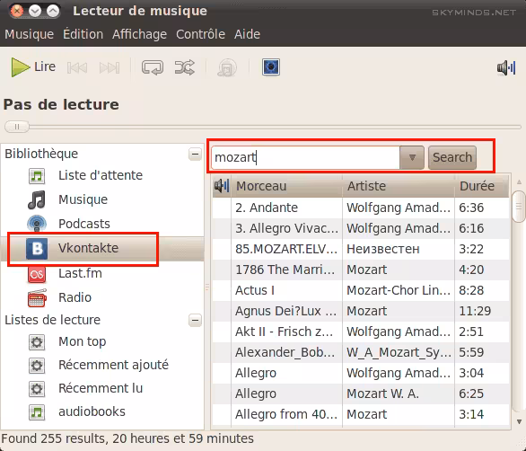Sort by the Durée column header
This screenshot has height=451, width=526.
click(482, 186)
